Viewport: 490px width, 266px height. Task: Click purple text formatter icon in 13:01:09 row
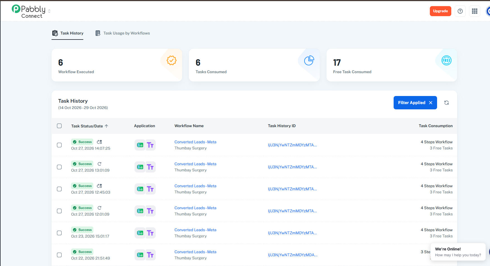(x=150, y=167)
